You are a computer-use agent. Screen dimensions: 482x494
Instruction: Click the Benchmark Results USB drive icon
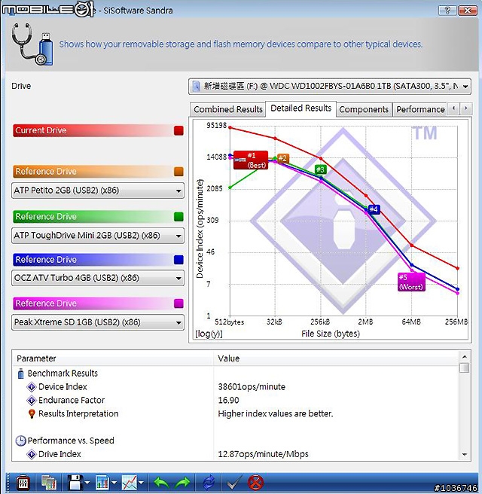click(21, 374)
